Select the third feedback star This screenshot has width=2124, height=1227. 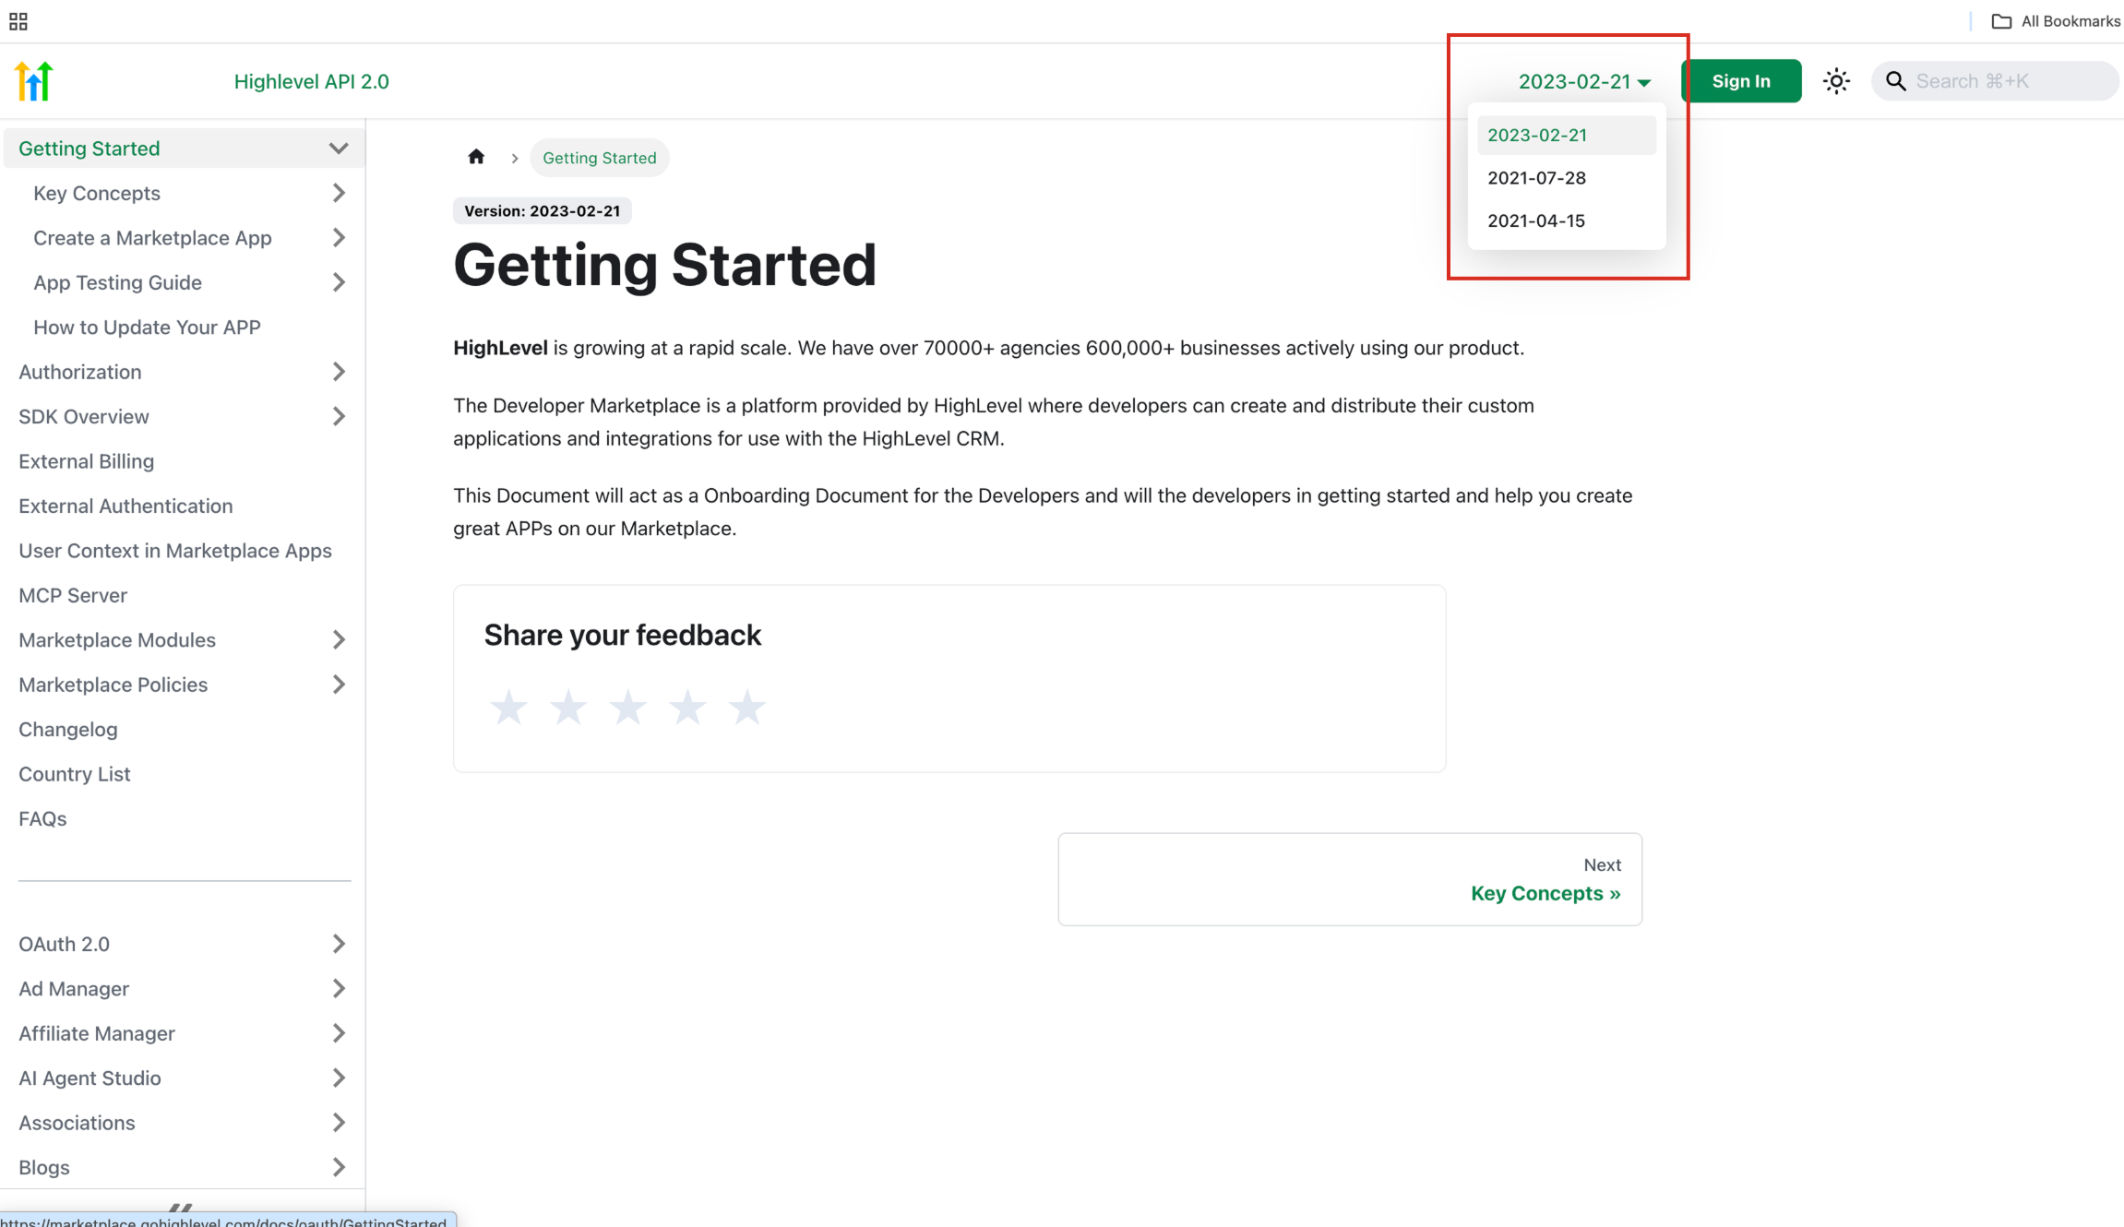click(627, 708)
